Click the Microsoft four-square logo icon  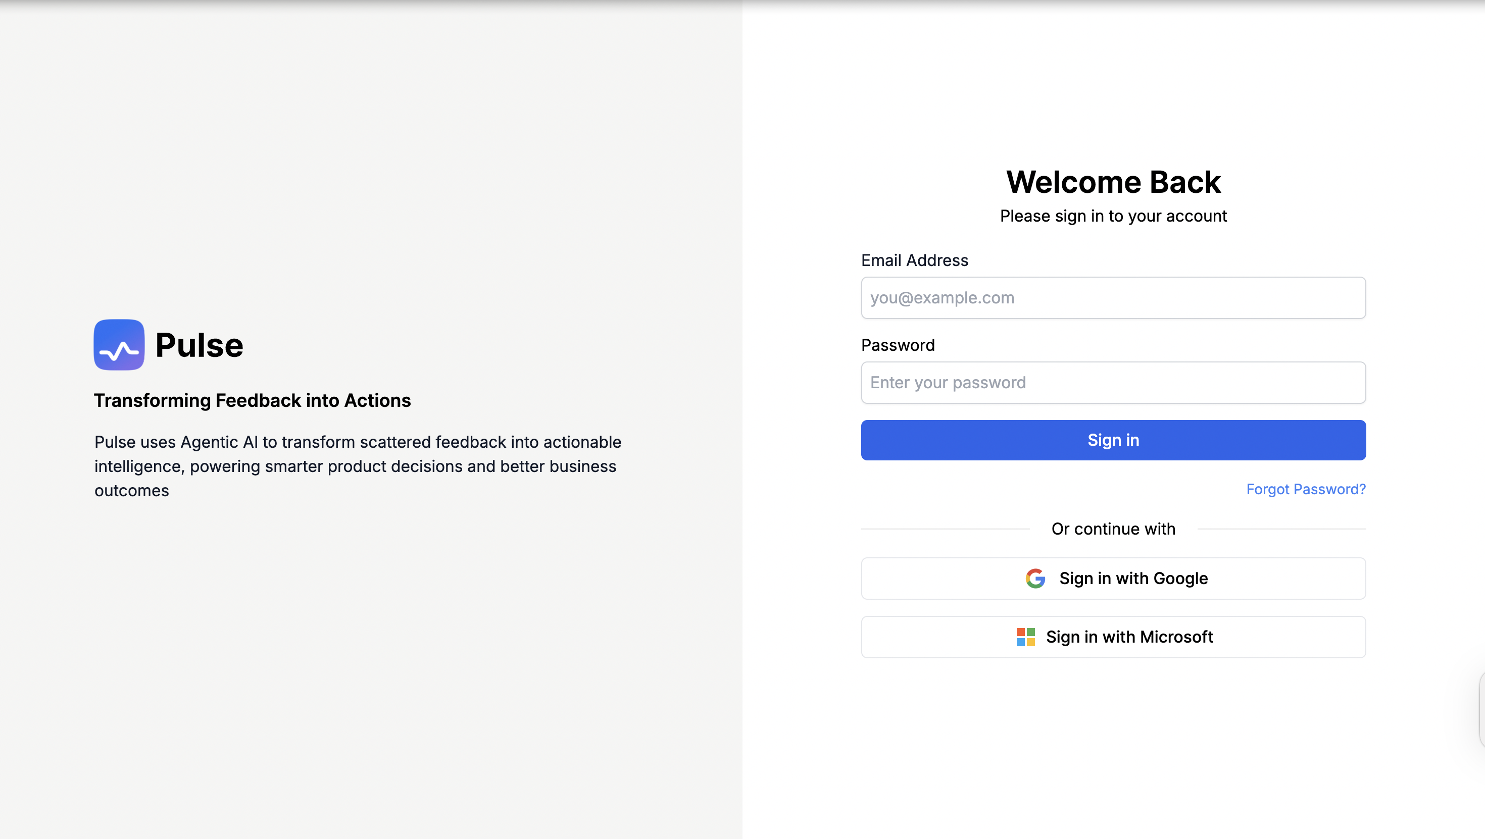point(1025,637)
